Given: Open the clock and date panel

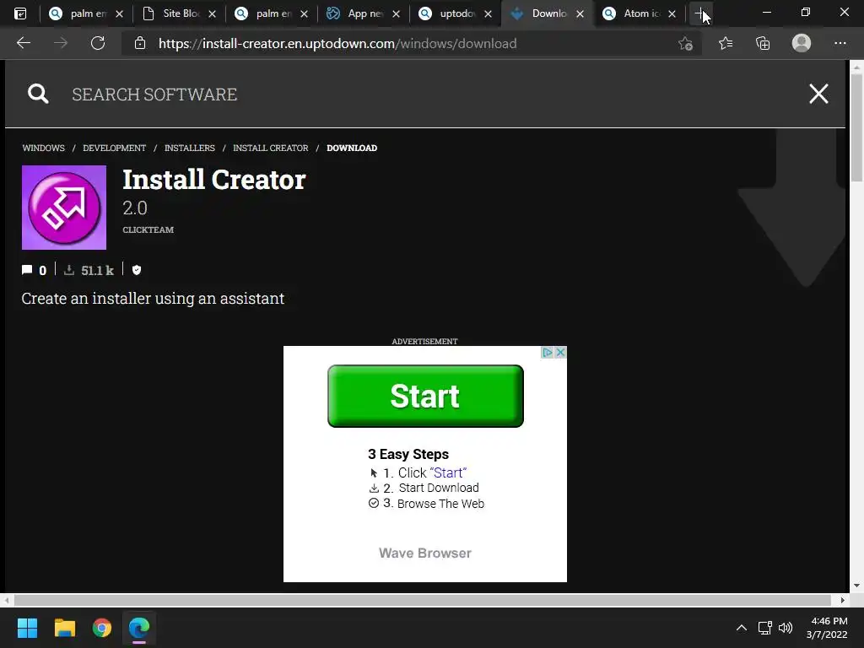Looking at the screenshot, I should click(827, 628).
